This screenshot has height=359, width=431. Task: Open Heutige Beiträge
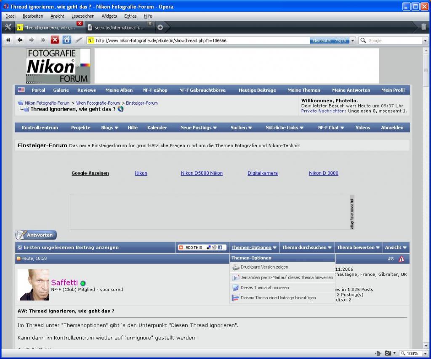tap(257, 90)
